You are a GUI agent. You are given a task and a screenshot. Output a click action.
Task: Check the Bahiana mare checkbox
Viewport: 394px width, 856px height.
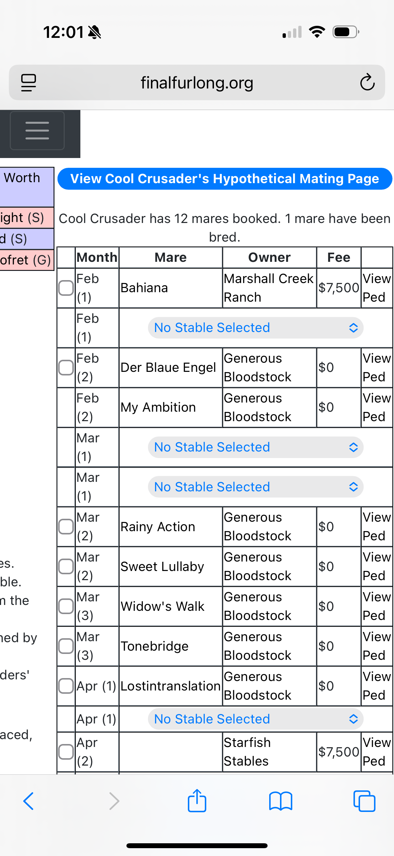click(66, 288)
